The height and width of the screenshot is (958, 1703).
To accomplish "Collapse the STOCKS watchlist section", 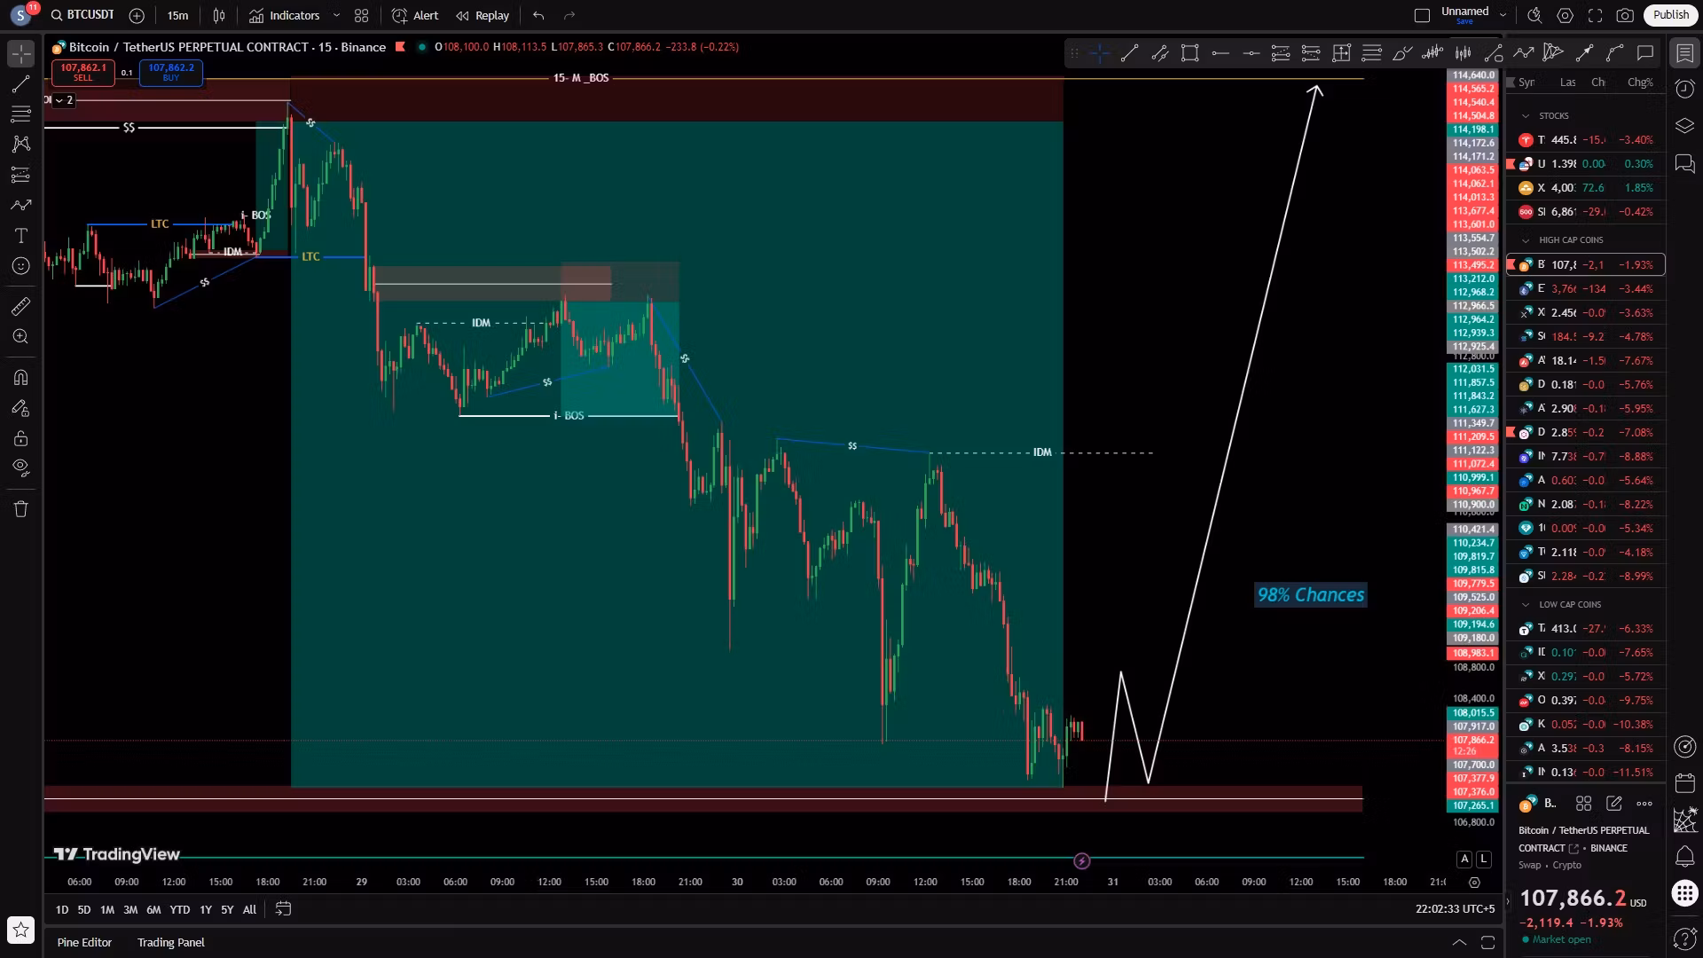I will pyautogui.click(x=1526, y=116).
